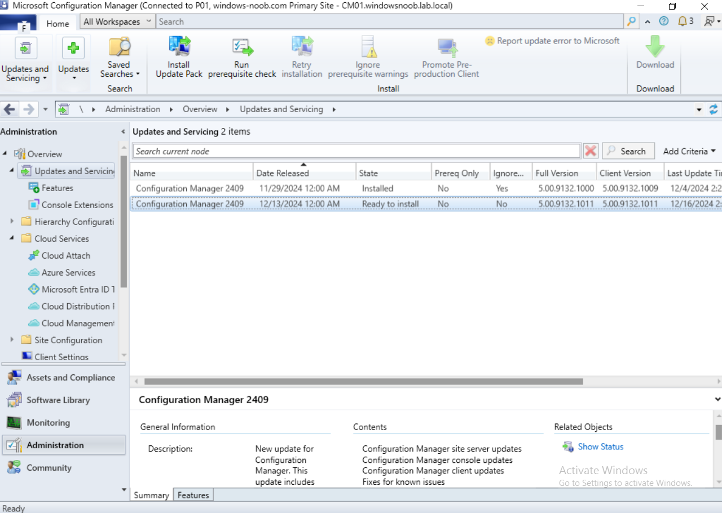Click the Install Update Pack icon

click(179, 46)
